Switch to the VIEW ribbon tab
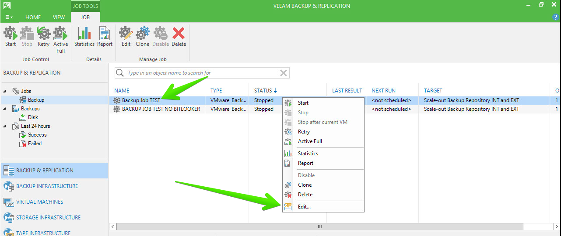Screen dimensions: 561x236 (x=59, y=17)
